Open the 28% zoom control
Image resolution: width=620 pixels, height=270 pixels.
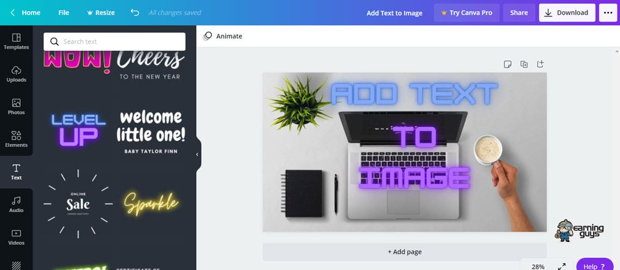point(538,266)
